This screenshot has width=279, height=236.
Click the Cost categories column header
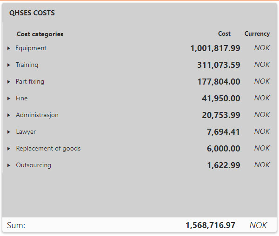click(x=40, y=34)
